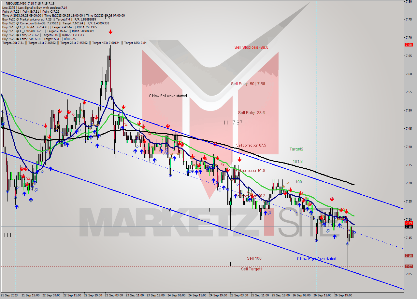
Task: Click the 'Sell correction 87.5' label
Action: click(x=251, y=145)
